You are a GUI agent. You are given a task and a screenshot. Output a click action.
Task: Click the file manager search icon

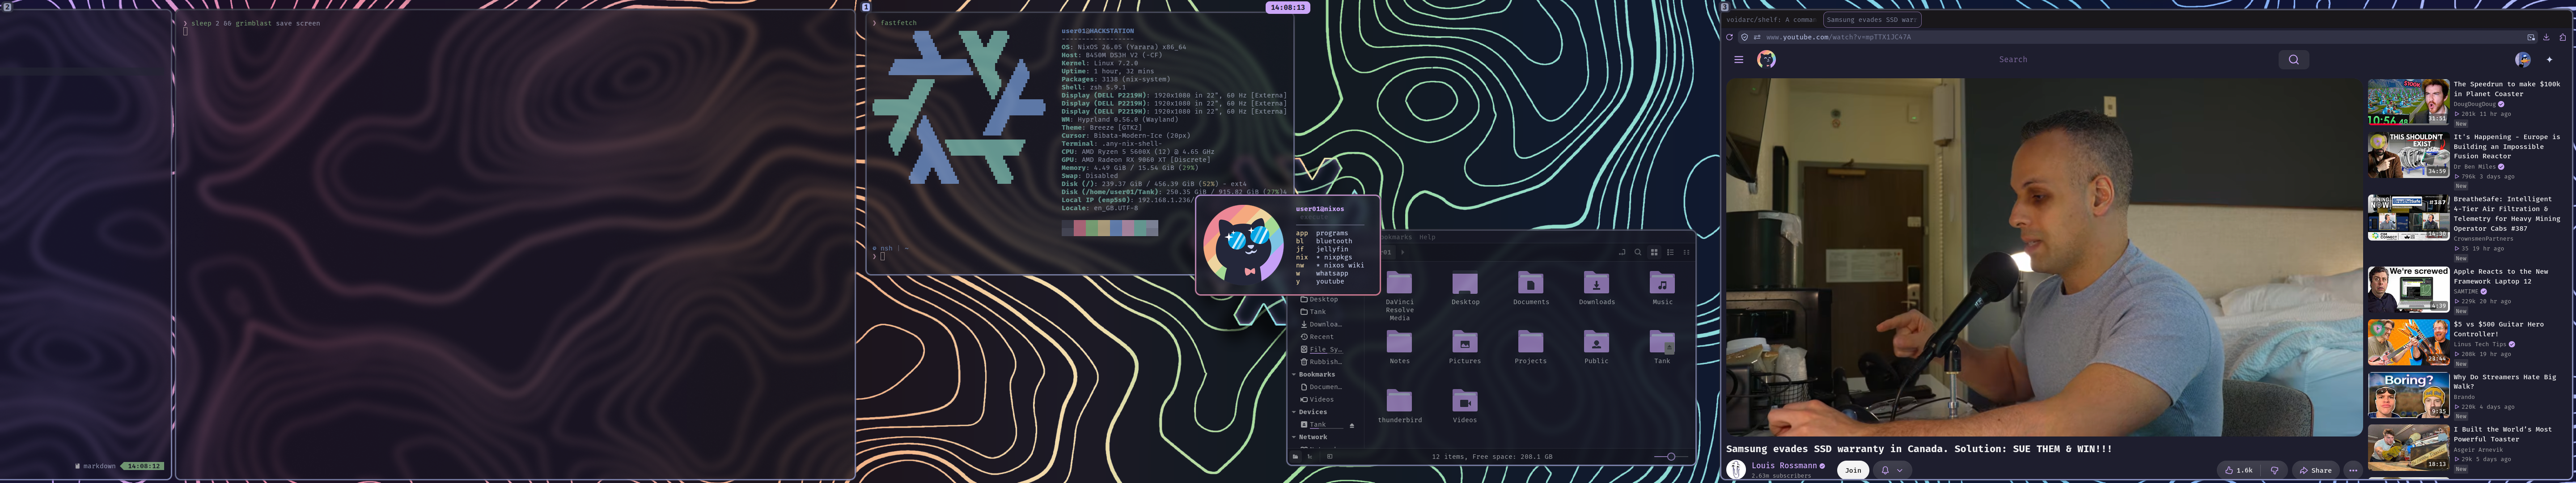[1638, 252]
